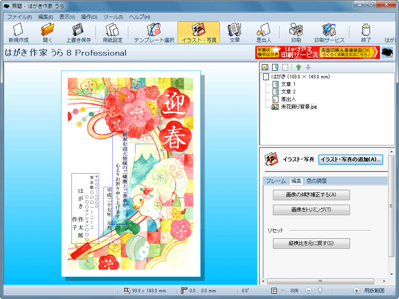Open the ヘルプ(H) menu
399x299 pixels.
tap(140, 17)
